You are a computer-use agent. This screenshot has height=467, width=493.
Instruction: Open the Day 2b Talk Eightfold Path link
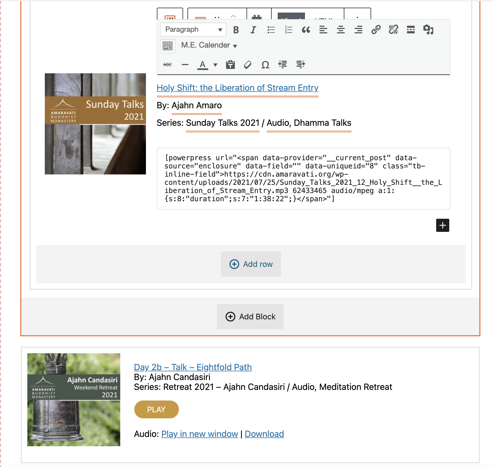pyautogui.click(x=193, y=367)
